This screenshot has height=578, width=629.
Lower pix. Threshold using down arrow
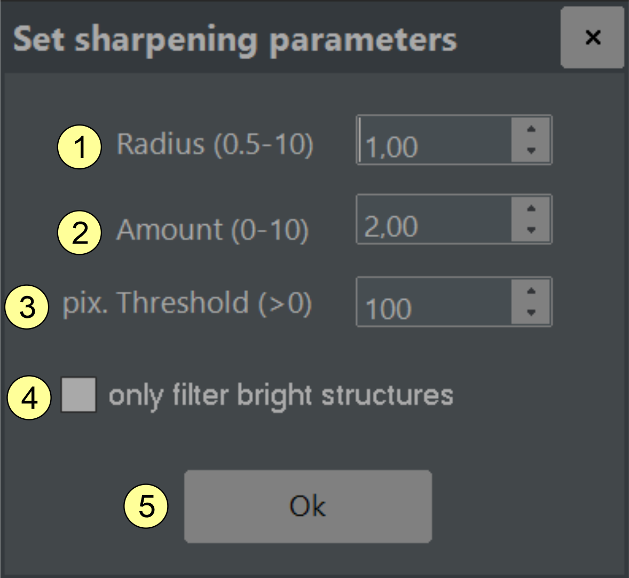[x=531, y=313]
